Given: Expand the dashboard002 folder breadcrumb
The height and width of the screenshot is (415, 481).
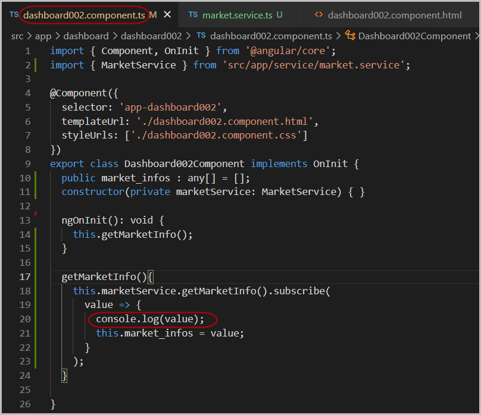Looking at the screenshot, I should coord(151,36).
